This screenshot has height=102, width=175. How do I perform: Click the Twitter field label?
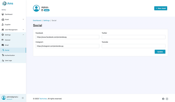click(104, 33)
